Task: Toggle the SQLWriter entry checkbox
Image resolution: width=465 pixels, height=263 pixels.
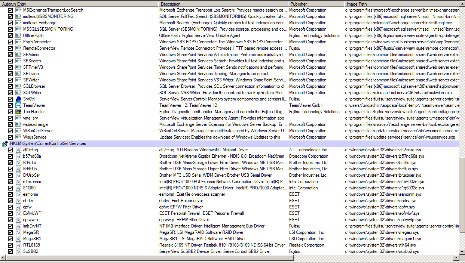Action: (x=10, y=93)
